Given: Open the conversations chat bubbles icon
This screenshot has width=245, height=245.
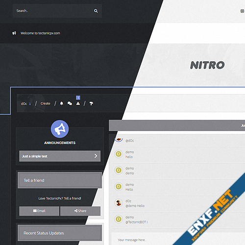Looking at the screenshot, I should (x=70, y=103).
